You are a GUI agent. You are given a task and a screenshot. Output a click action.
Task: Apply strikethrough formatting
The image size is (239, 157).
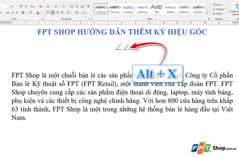click(8, 13)
